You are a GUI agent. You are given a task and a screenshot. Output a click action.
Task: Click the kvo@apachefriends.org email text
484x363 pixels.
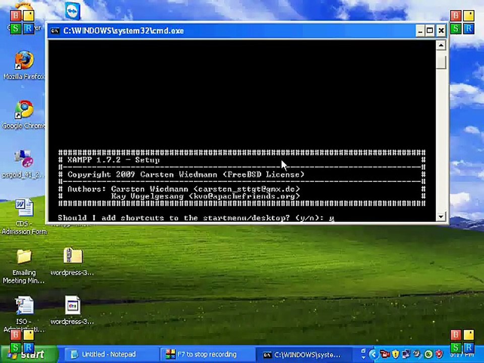(245, 196)
